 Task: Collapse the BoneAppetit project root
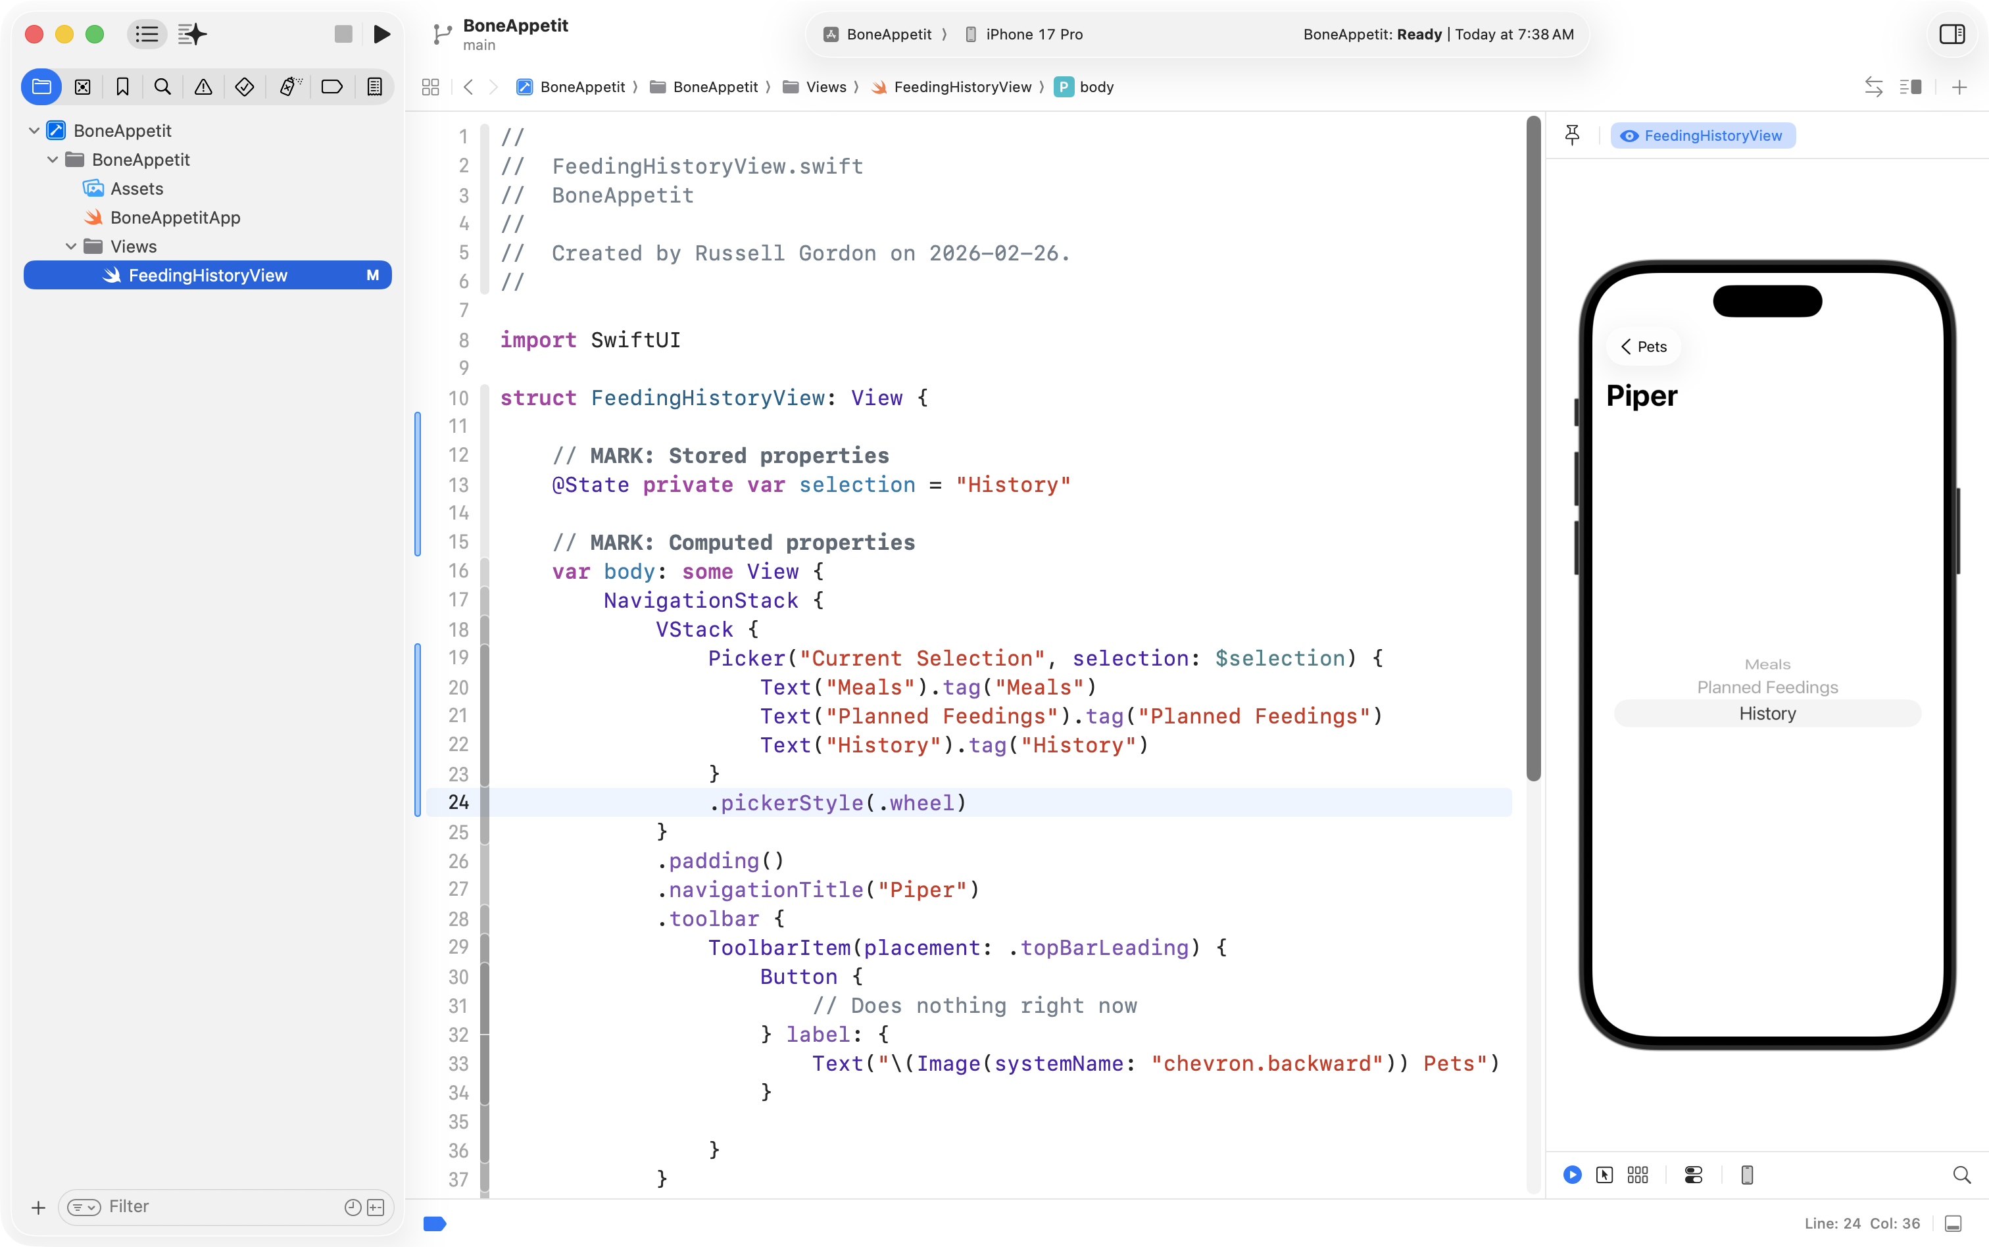pos(34,130)
